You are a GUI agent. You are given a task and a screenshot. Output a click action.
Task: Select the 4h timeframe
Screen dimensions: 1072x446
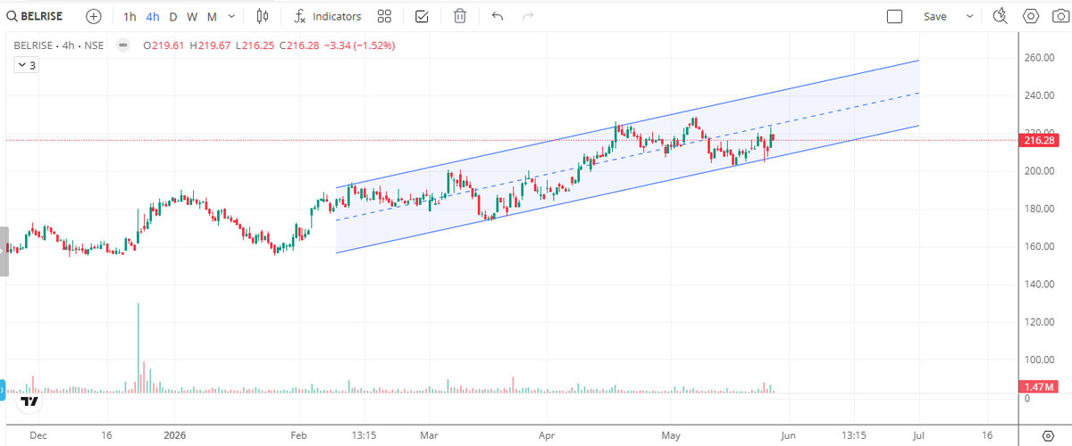pyautogui.click(x=153, y=16)
